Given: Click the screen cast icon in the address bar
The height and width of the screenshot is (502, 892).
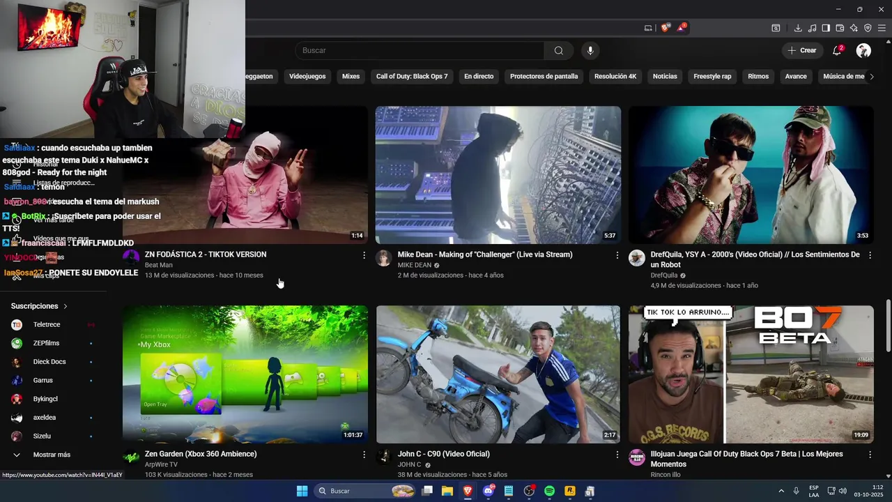Looking at the screenshot, I should click(x=648, y=28).
